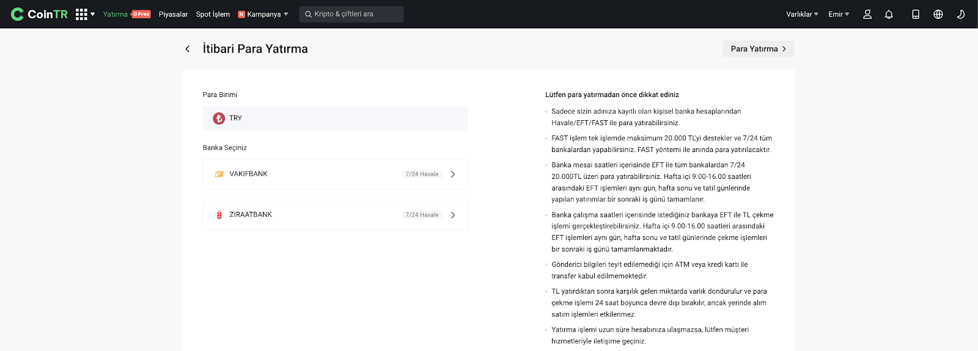The height and width of the screenshot is (351, 978).
Task: Click the Yatırma link in navbar
Action: [x=116, y=14]
